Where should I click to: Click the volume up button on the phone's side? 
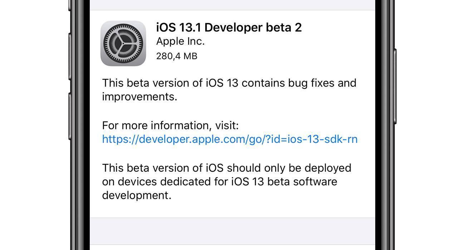(69, 56)
